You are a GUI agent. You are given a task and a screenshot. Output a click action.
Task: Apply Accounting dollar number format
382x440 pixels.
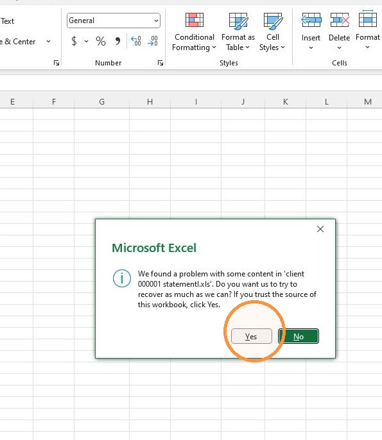point(74,41)
